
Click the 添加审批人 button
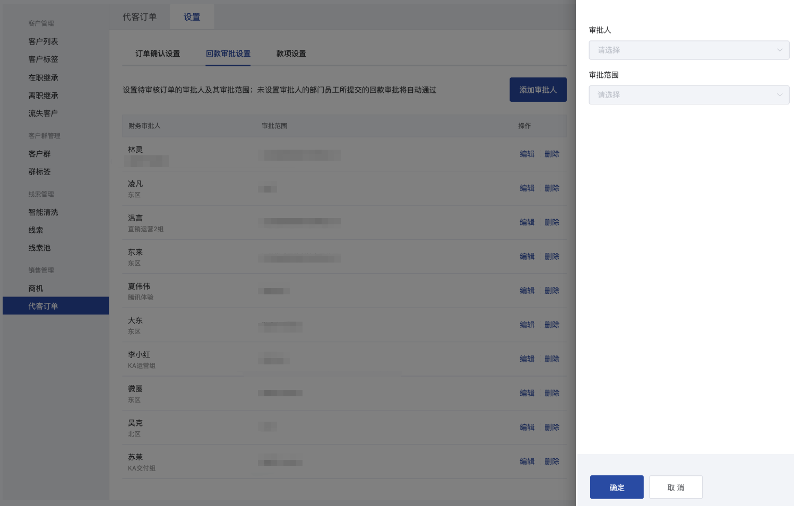pos(538,90)
